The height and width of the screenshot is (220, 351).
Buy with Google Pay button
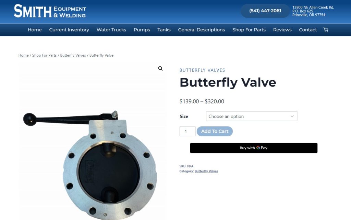click(x=254, y=148)
